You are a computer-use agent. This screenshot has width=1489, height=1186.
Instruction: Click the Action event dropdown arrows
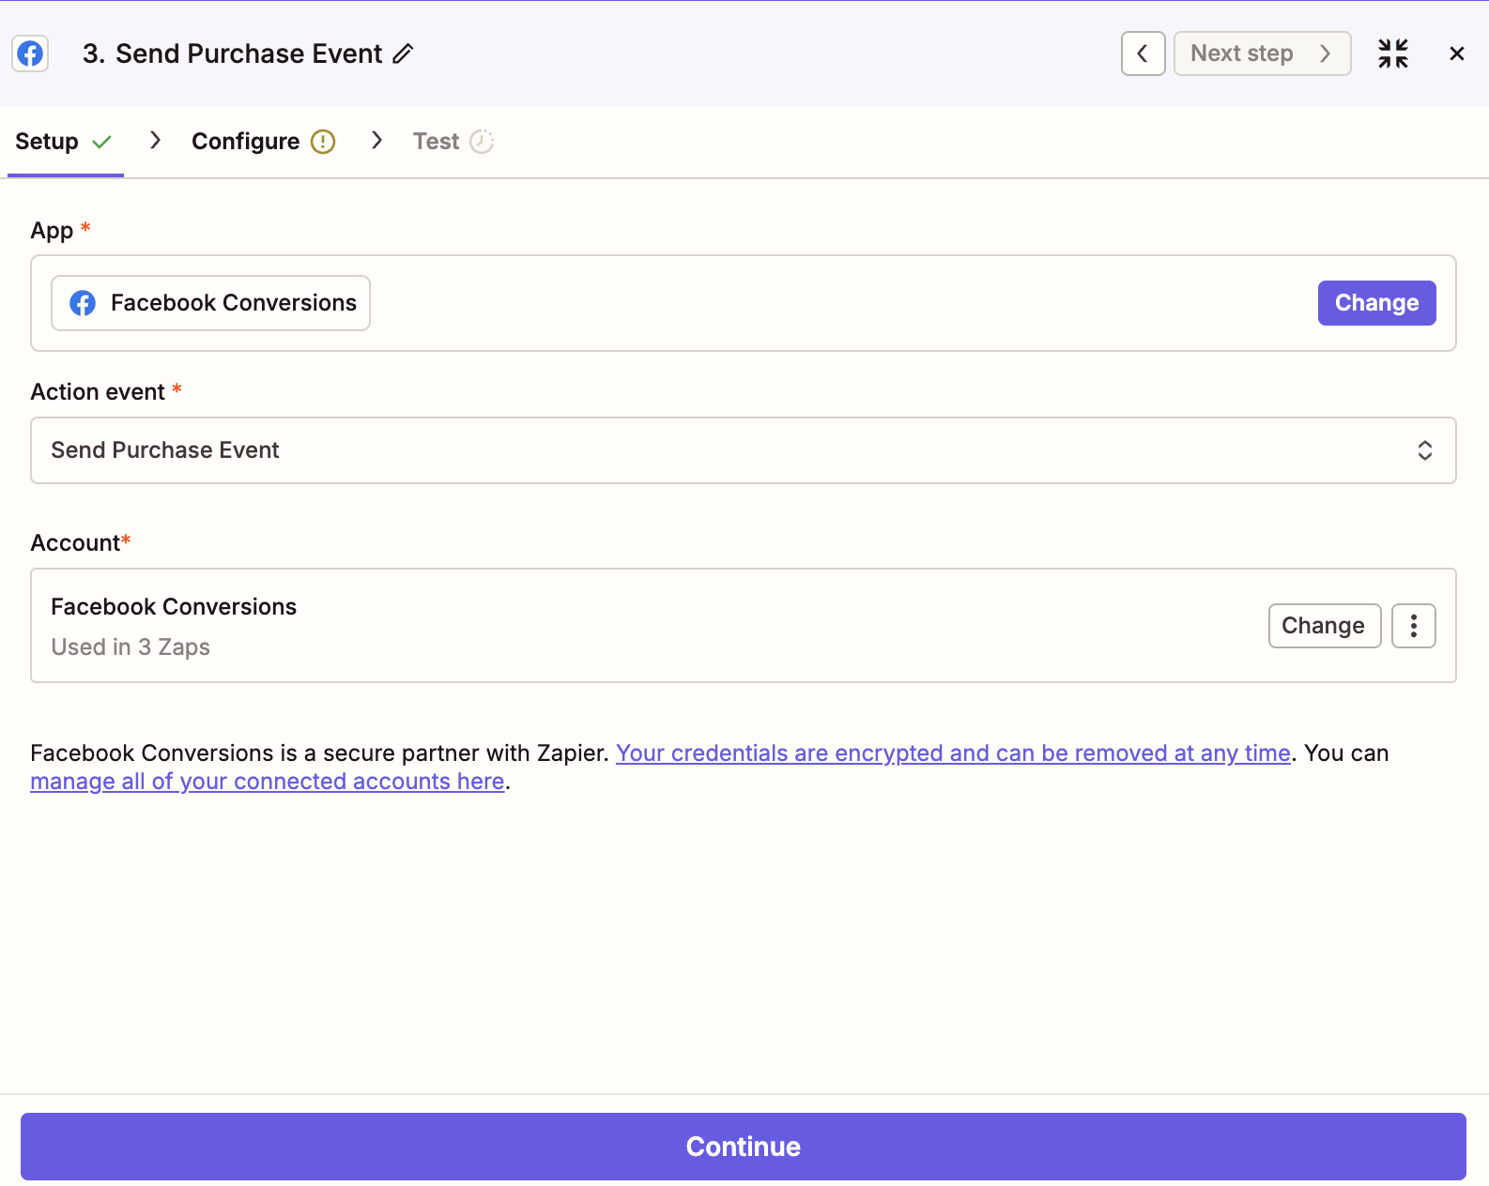pos(1425,450)
